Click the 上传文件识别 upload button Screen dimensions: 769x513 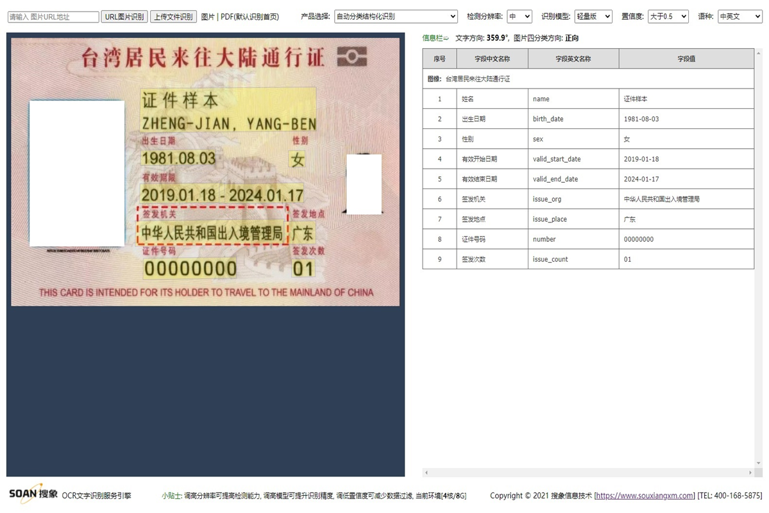[x=173, y=16]
